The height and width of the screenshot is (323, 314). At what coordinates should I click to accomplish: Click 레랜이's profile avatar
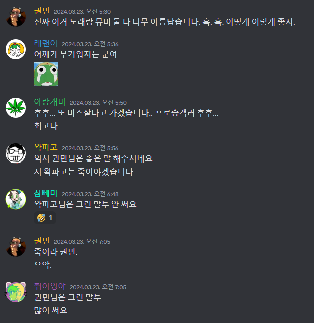[x=16, y=49]
